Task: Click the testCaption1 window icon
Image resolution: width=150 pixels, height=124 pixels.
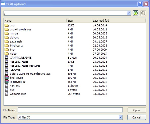Action: (3, 4)
